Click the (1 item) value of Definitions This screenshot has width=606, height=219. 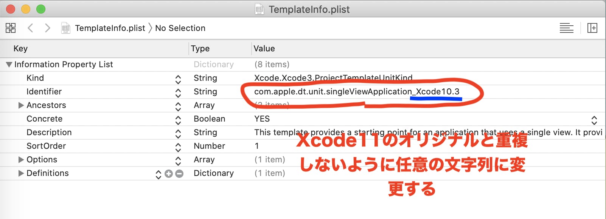pos(270,173)
